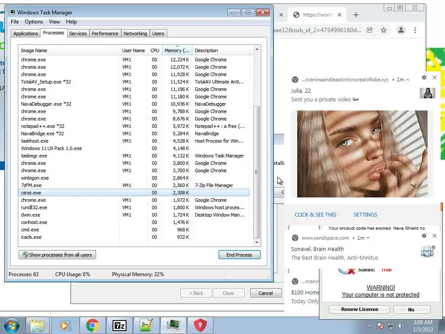This screenshot has height=334, width=445.
Task: Sort by User Name column header
Action: tap(134, 50)
